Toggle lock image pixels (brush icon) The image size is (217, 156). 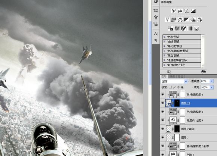[174, 87]
